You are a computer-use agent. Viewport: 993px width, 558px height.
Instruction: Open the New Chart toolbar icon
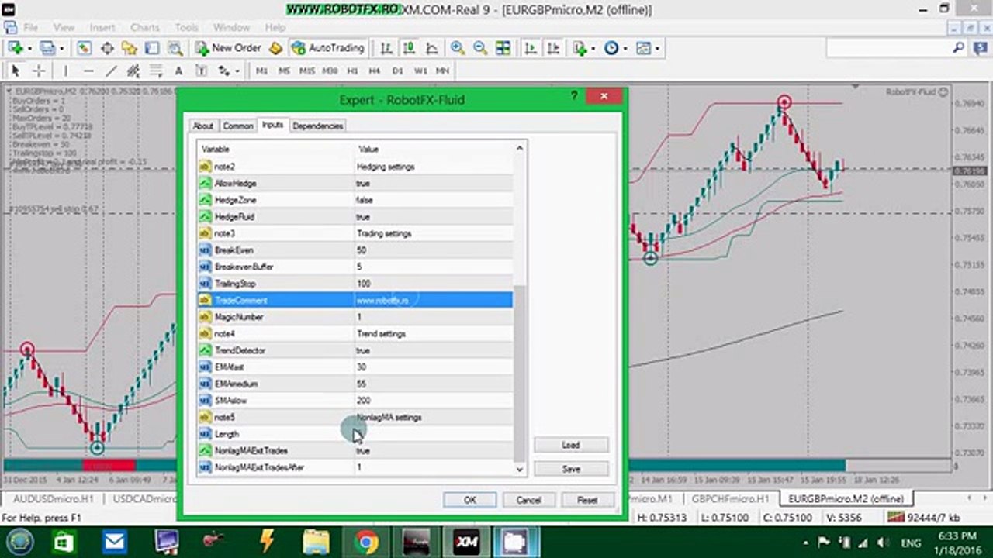[x=15, y=48]
